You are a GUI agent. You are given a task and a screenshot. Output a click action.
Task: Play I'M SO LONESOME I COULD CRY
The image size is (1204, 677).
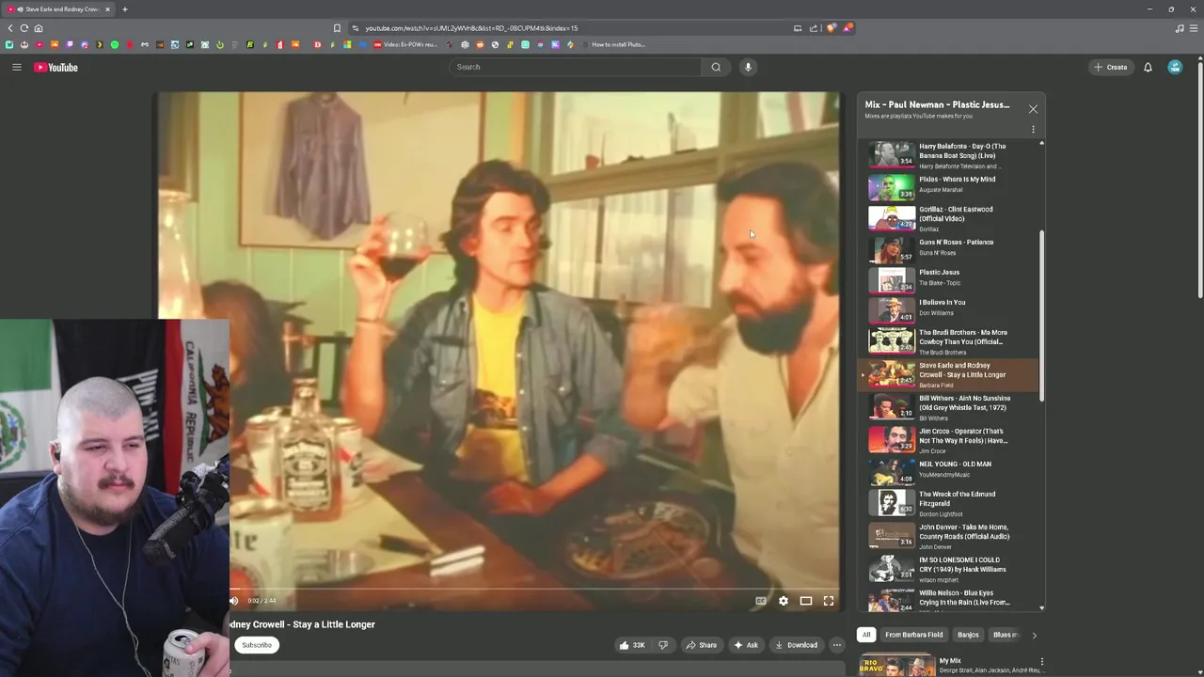point(949,568)
